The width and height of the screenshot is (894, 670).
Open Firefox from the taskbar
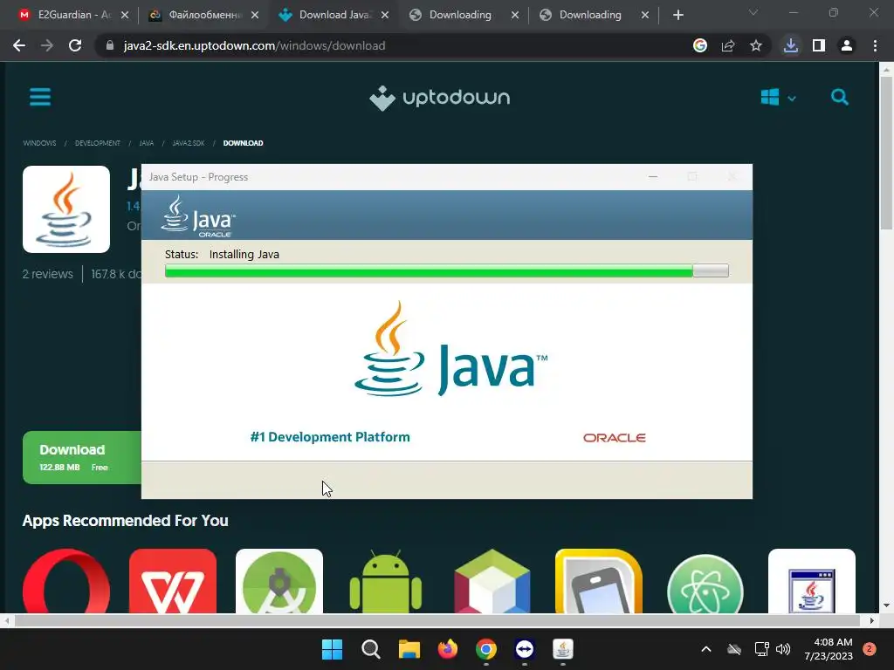tap(448, 649)
